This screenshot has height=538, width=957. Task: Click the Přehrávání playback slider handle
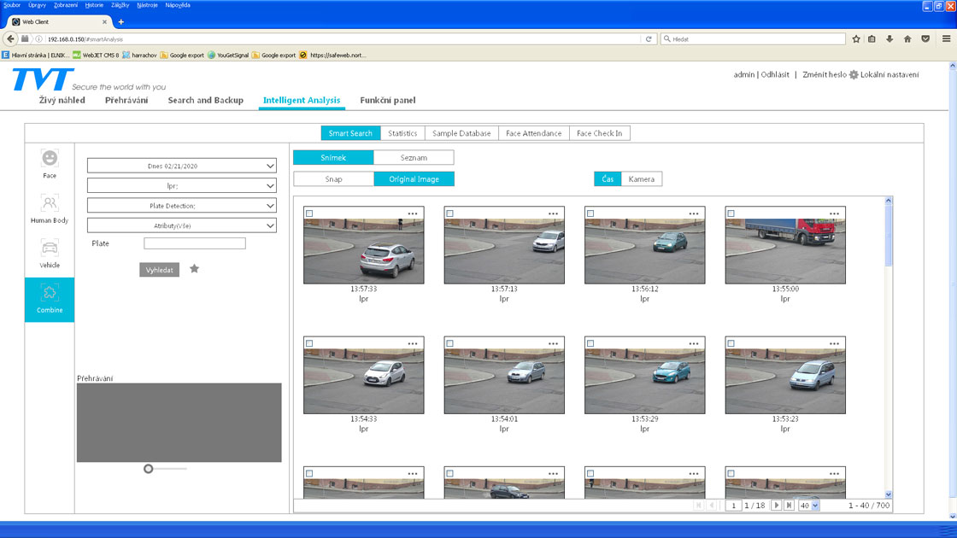pyautogui.click(x=149, y=469)
